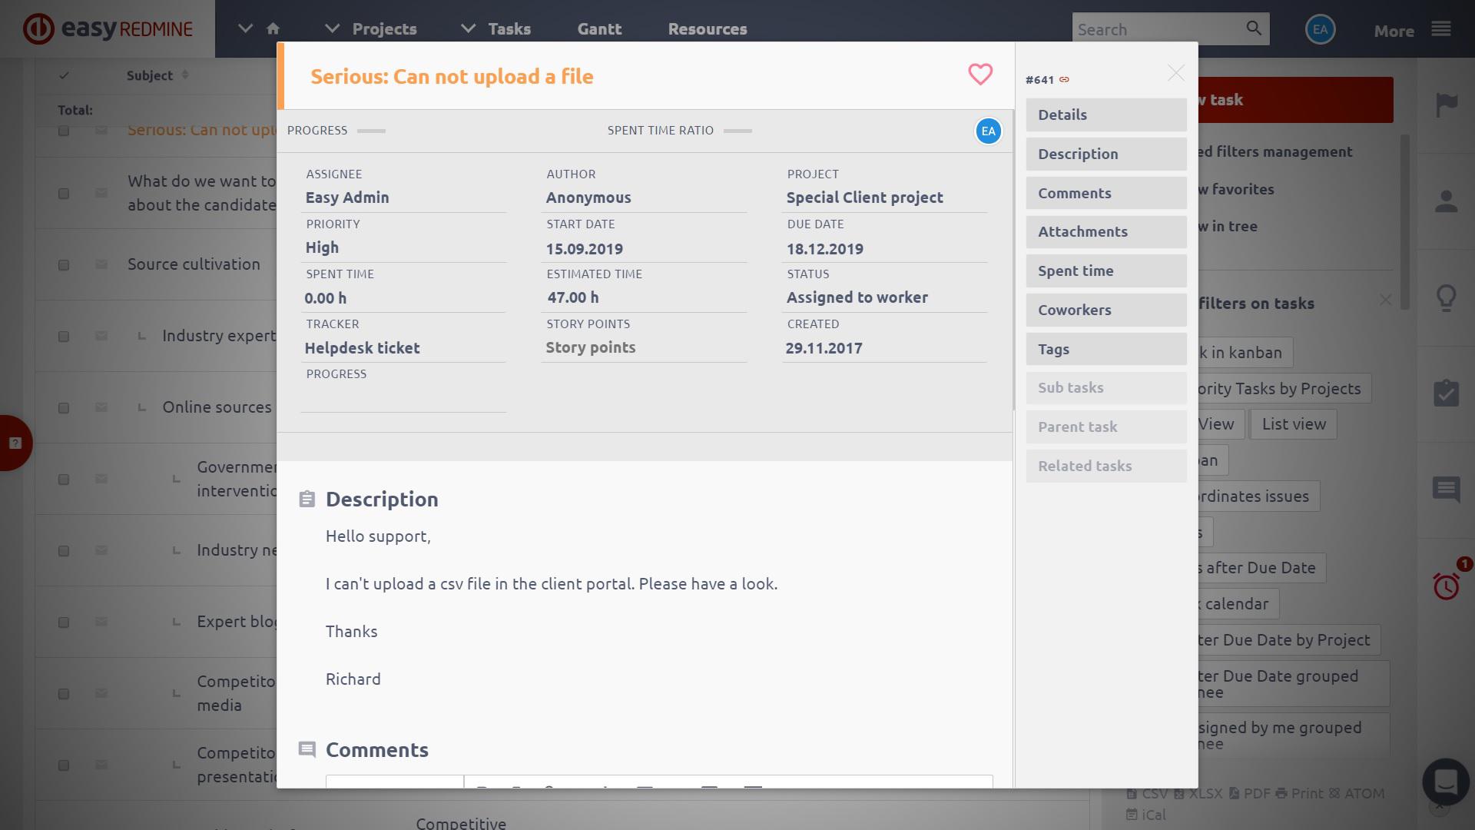1475x830 pixels.
Task: Open the dropdown arrow next to the home icon
Action: (x=245, y=28)
